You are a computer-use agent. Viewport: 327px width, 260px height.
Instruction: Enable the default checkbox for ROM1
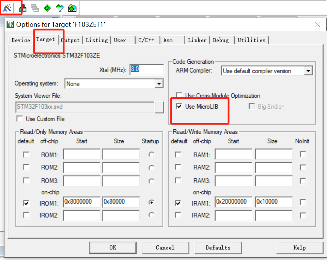(26, 155)
